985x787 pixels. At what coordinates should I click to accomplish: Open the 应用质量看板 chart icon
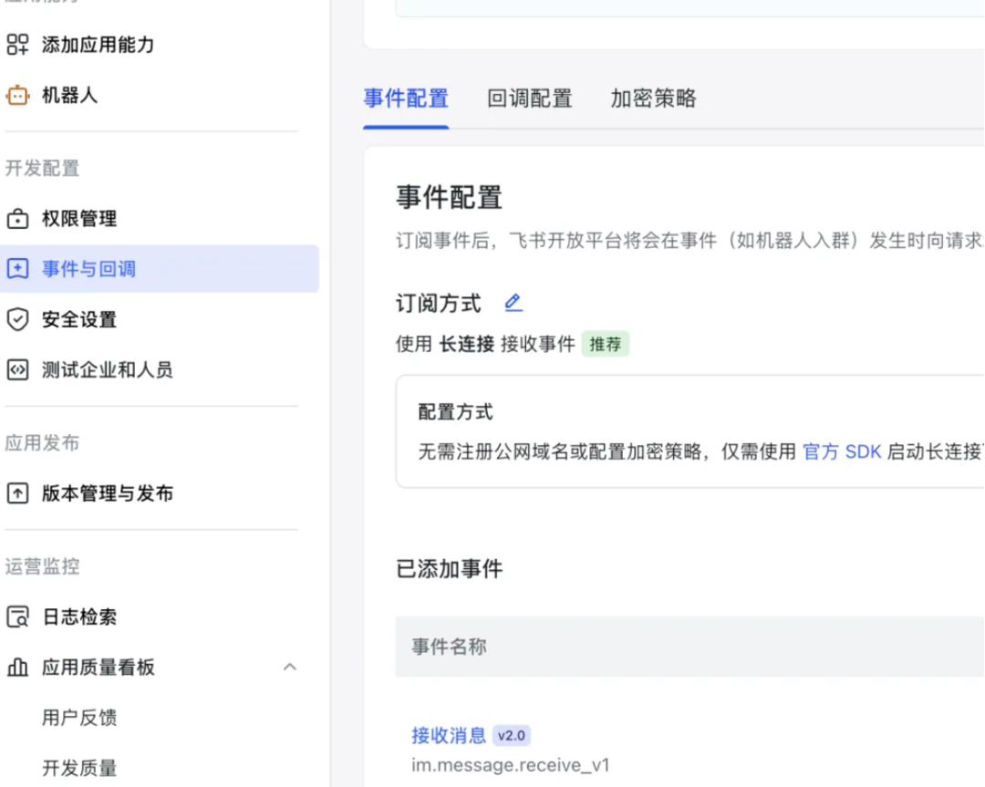coord(18,667)
